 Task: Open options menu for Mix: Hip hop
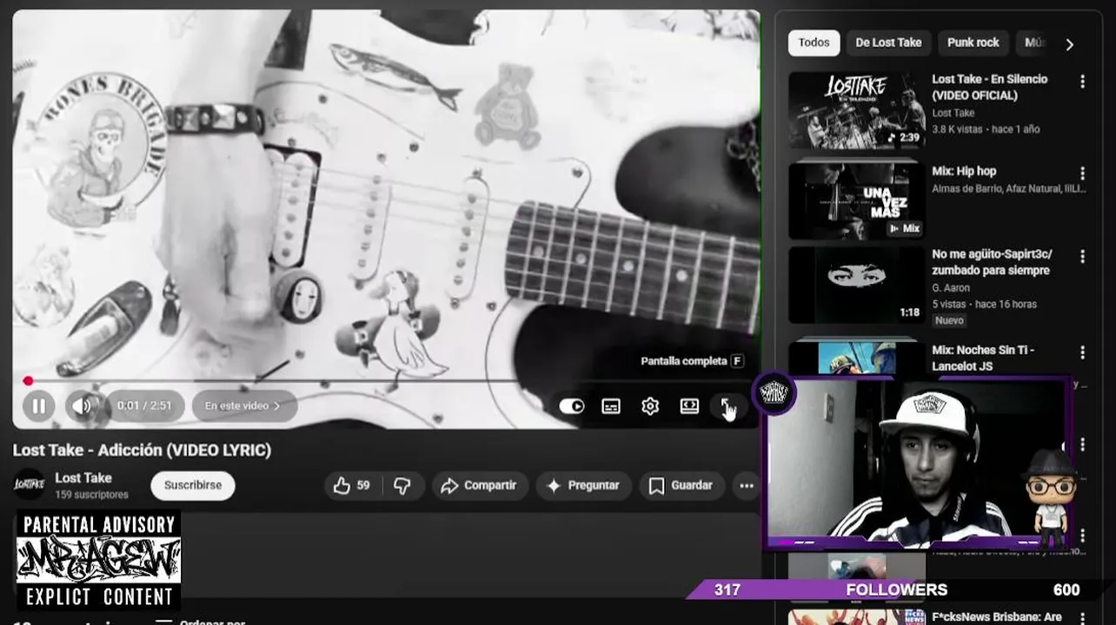point(1082,174)
